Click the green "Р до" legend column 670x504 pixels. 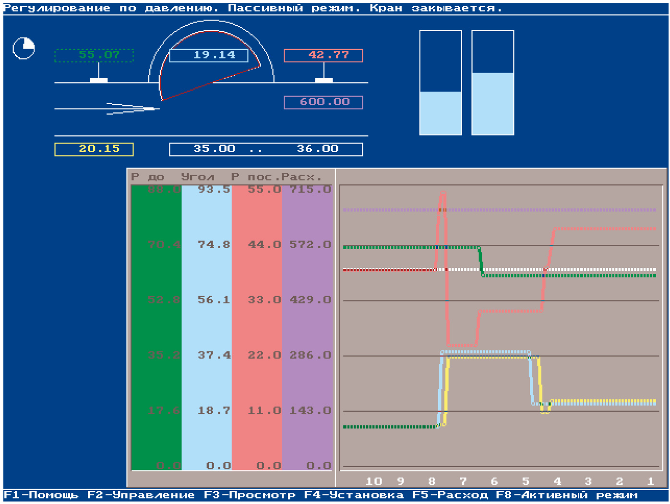click(x=156, y=326)
